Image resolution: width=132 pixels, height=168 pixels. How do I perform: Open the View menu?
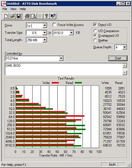tap(13, 9)
